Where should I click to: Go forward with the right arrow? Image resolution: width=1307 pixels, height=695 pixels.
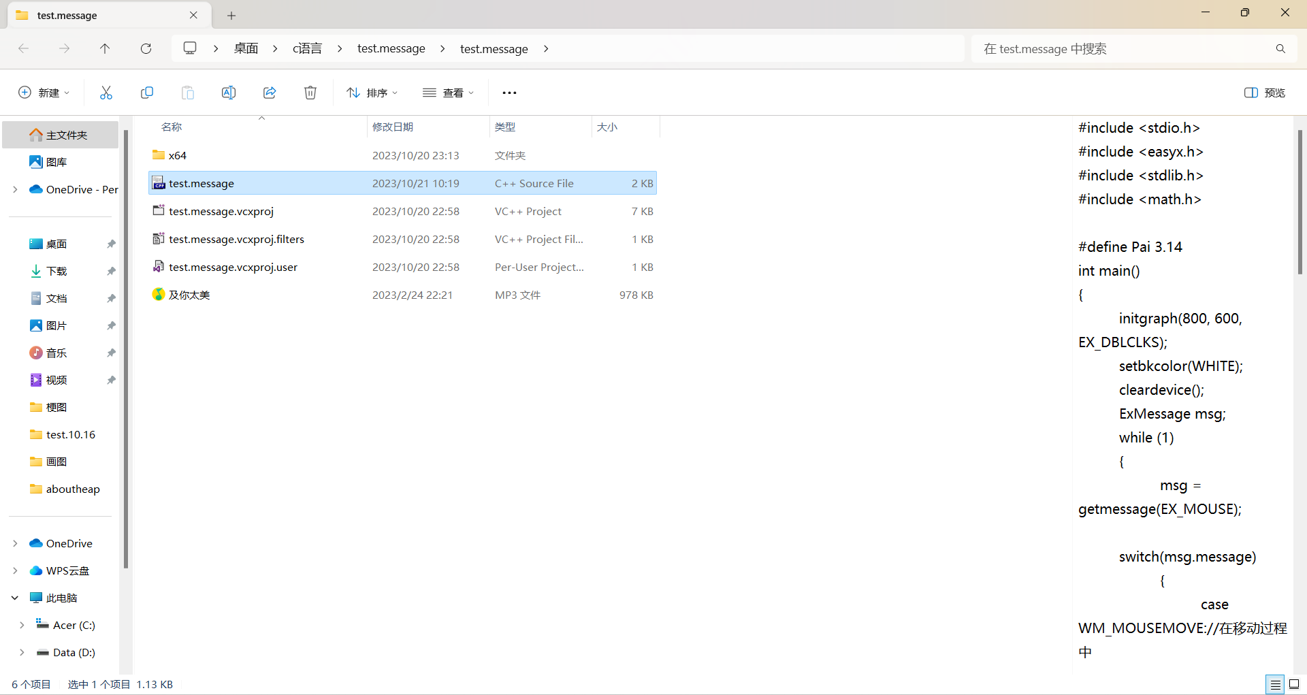point(64,48)
